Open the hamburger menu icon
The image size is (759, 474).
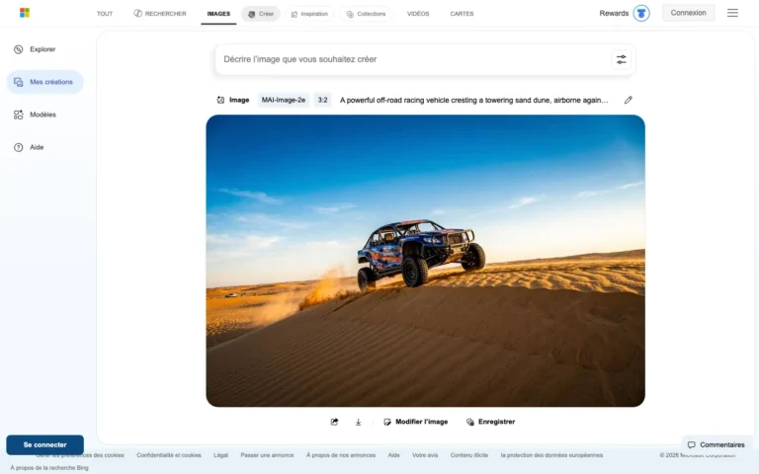(x=732, y=13)
